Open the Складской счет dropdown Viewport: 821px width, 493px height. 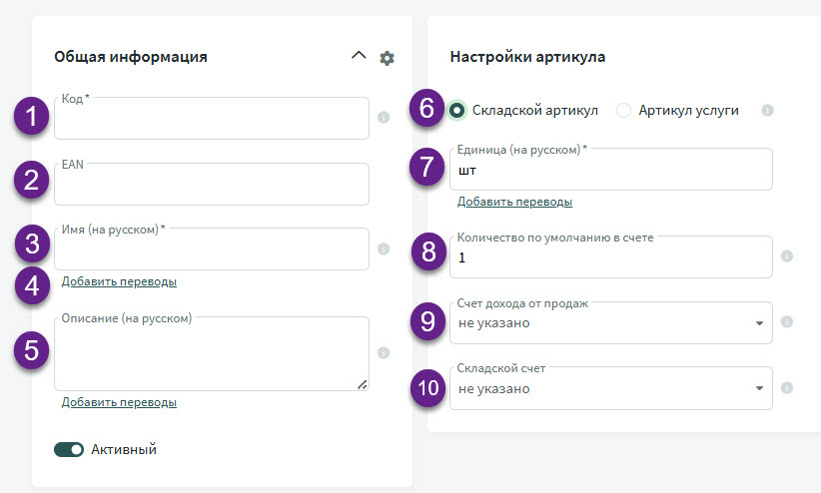pyautogui.click(x=610, y=388)
